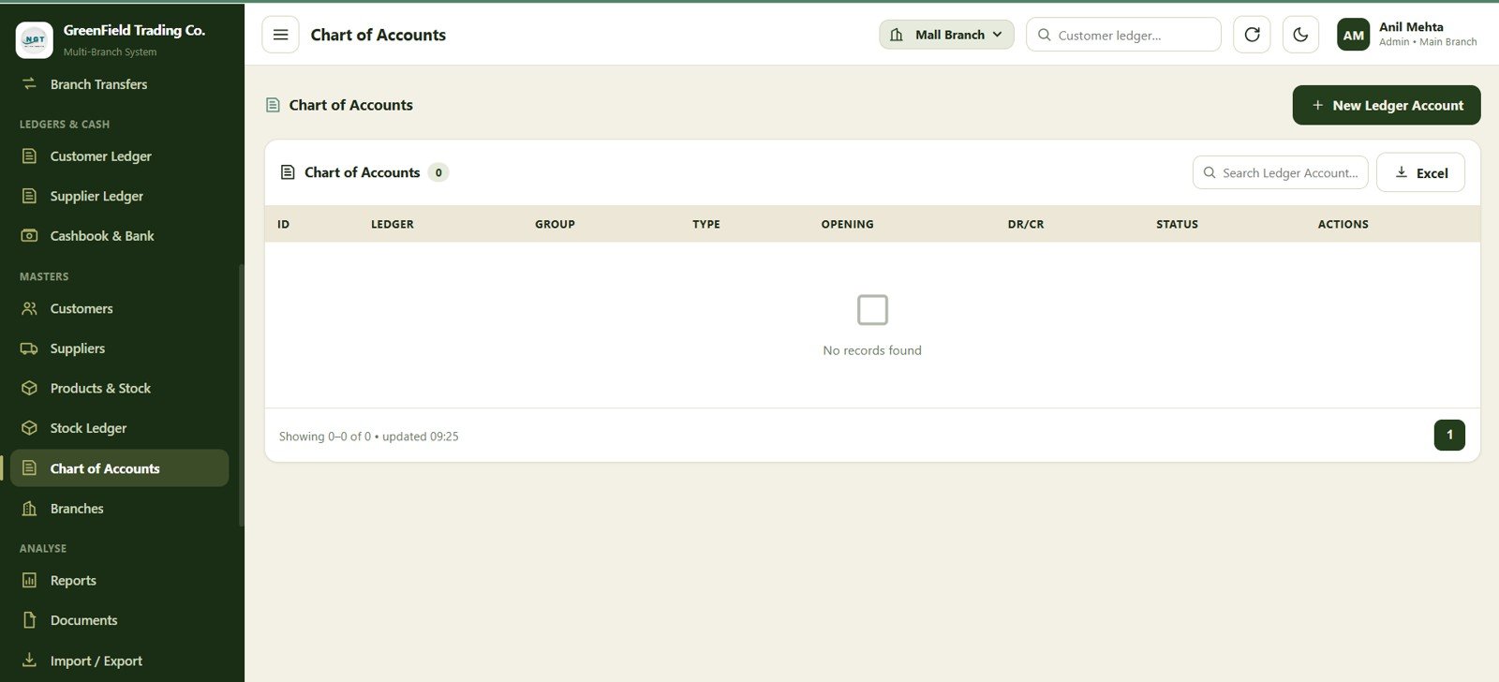
Task: Open Cashbook & Bank in the sidebar
Action: (x=119, y=236)
